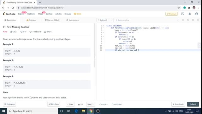Go to Prev problem
Viewport: 202px width, 114px height.
(x=70, y=104)
